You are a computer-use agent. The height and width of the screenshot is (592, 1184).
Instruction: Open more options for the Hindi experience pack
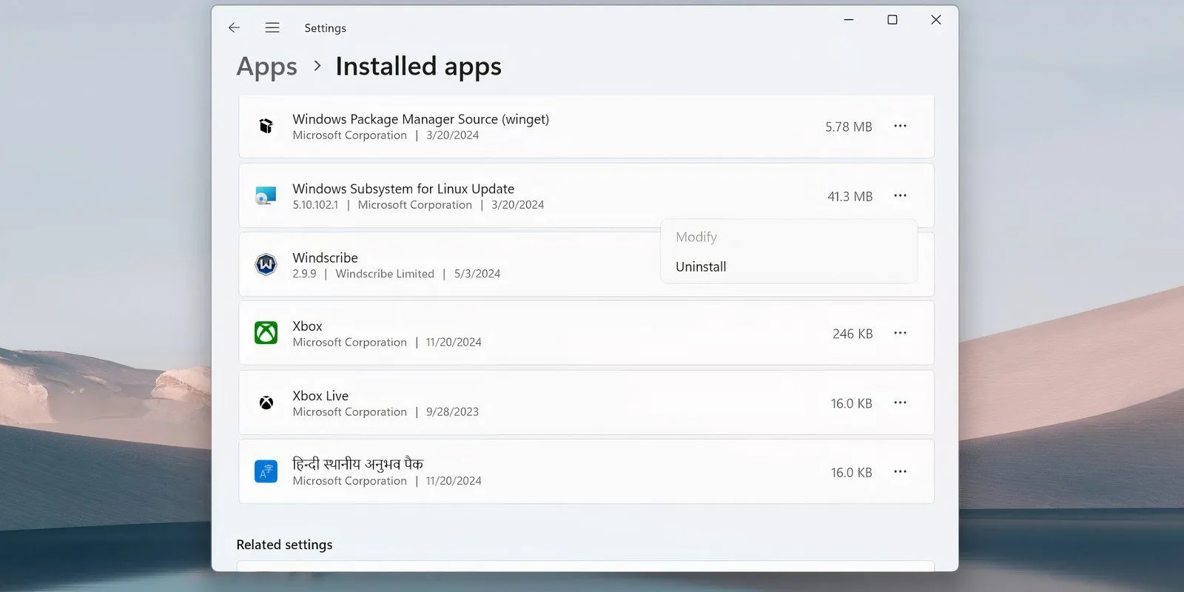pyautogui.click(x=900, y=471)
